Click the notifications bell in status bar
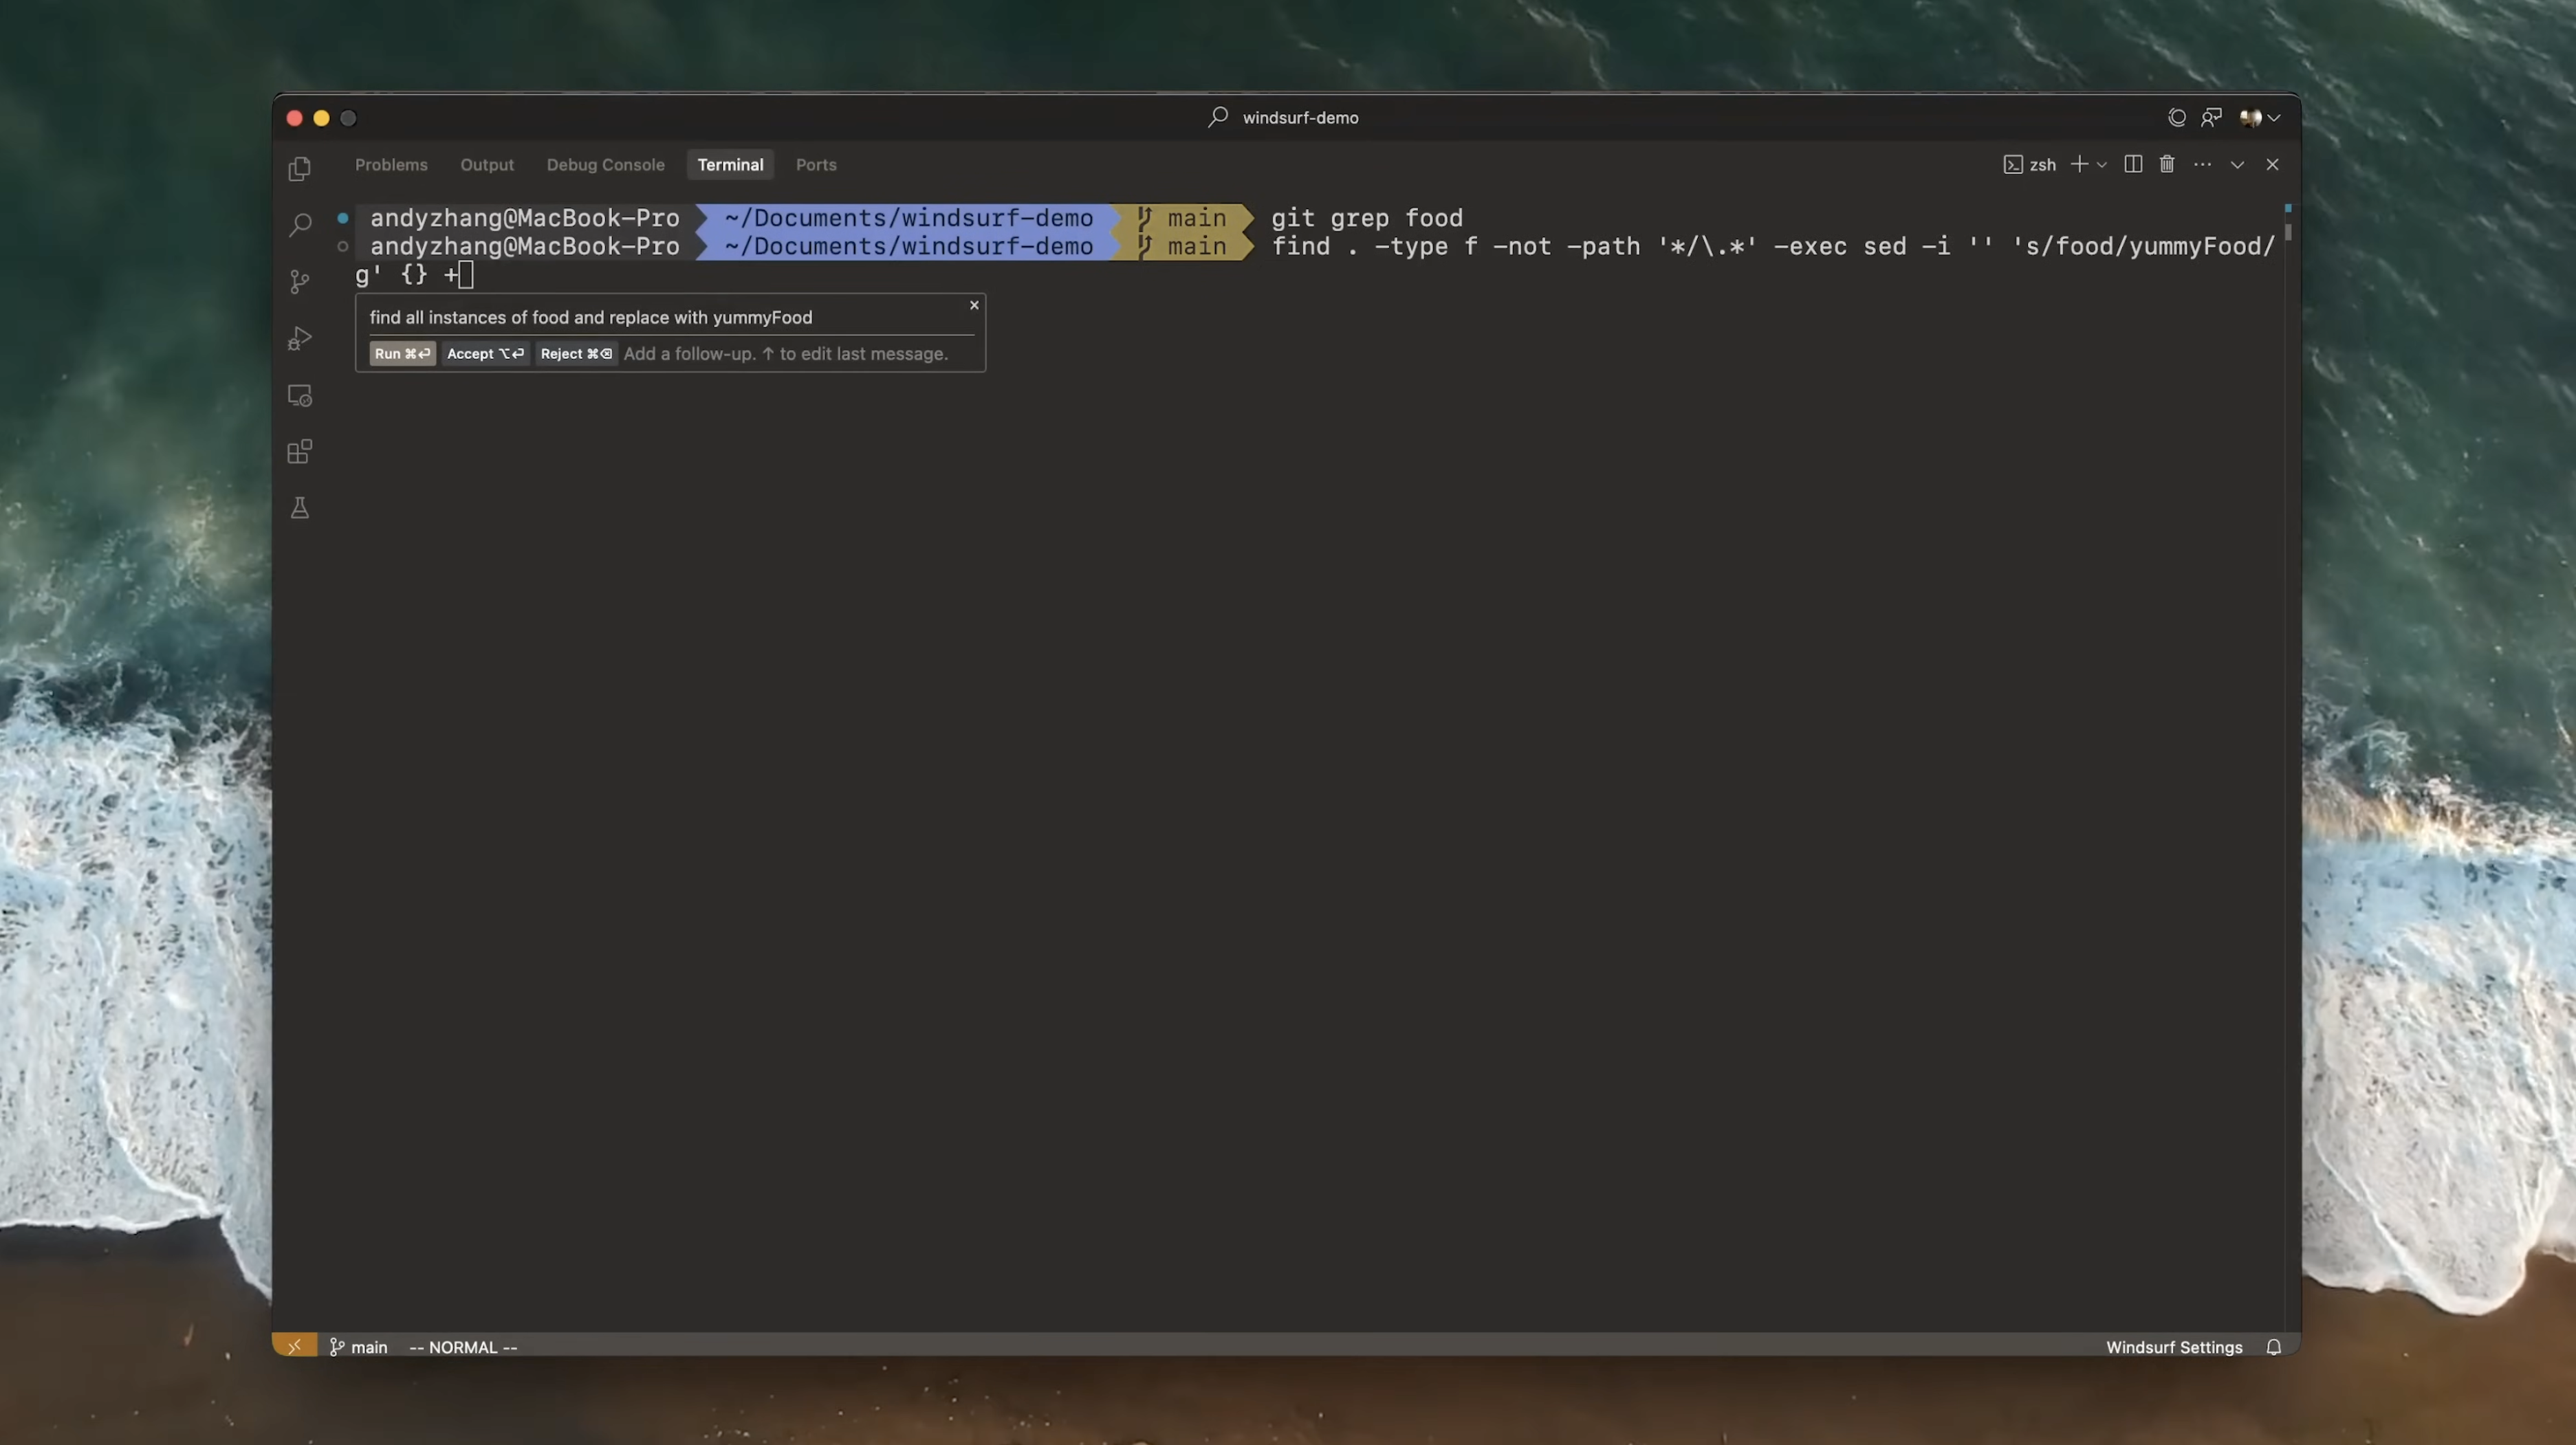 click(x=2273, y=1347)
